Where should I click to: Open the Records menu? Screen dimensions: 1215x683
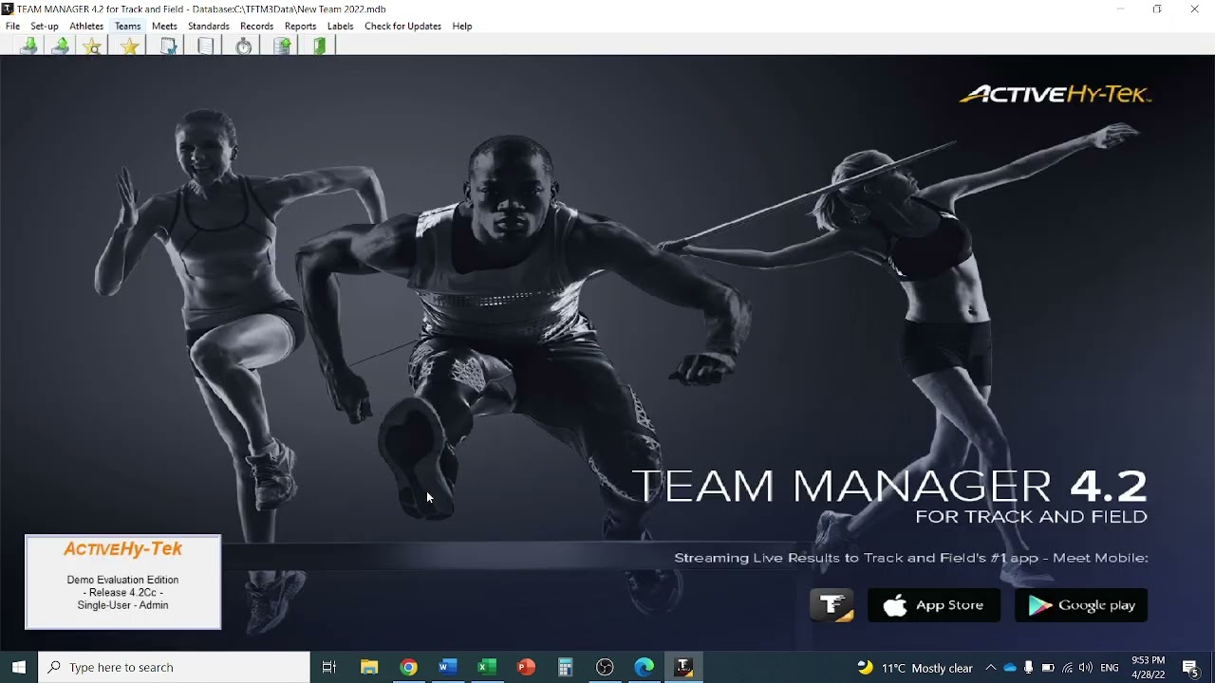(256, 26)
